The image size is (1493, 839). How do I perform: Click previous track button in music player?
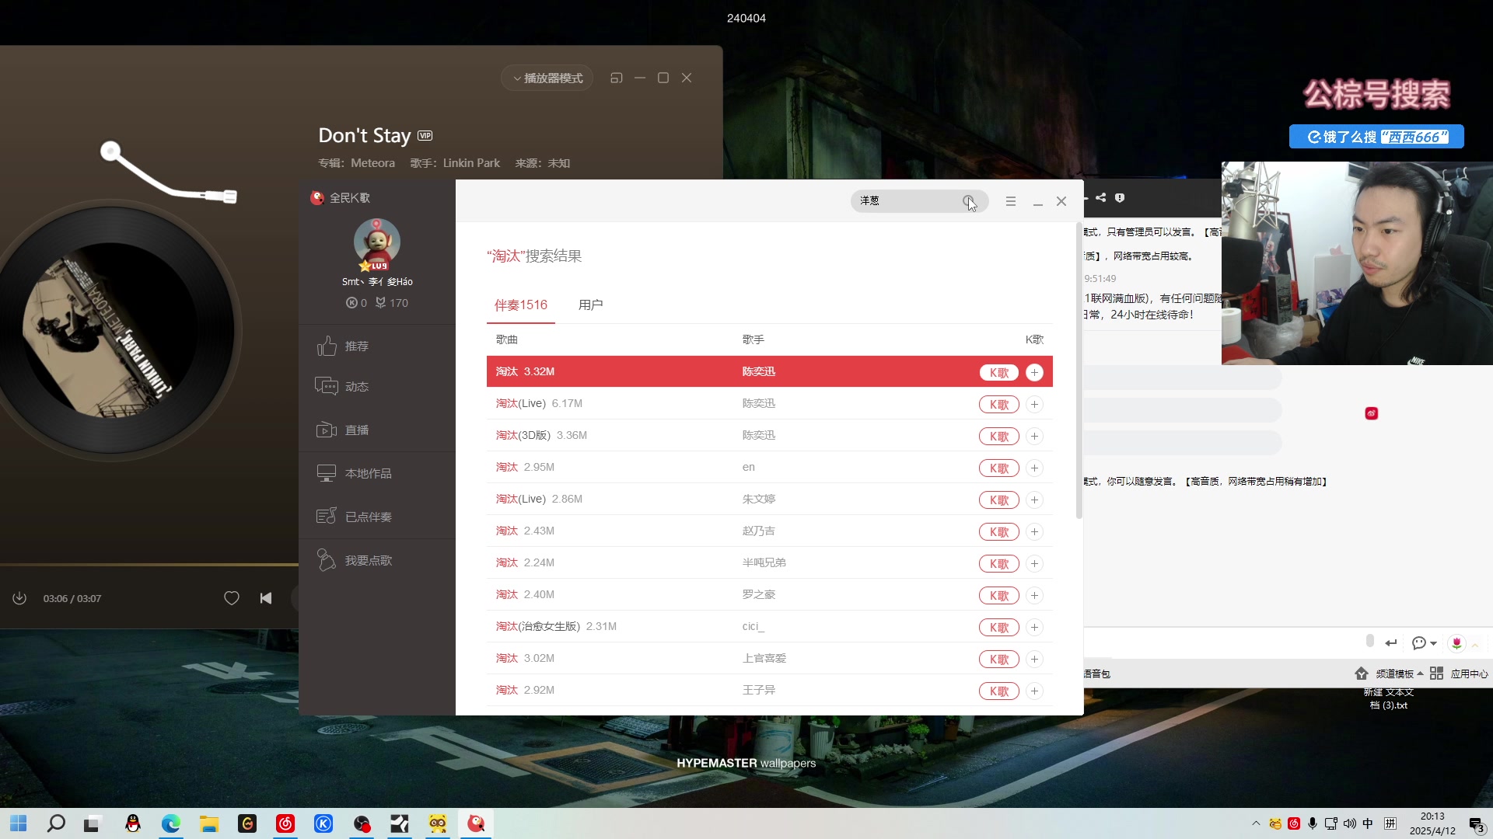(x=266, y=598)
